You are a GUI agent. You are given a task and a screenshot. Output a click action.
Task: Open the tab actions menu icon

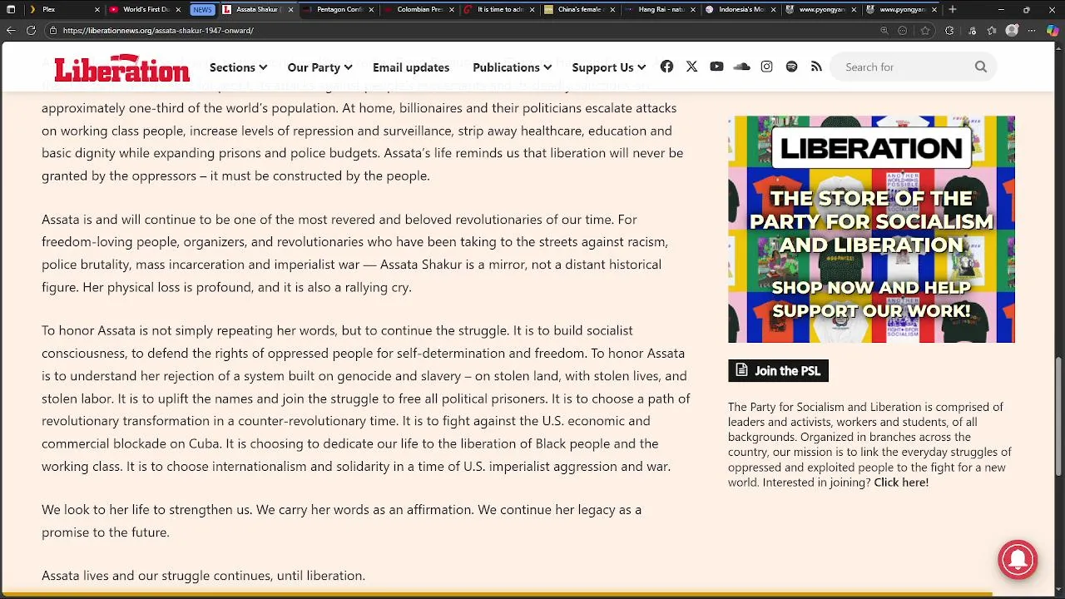[x=11, y=9]
